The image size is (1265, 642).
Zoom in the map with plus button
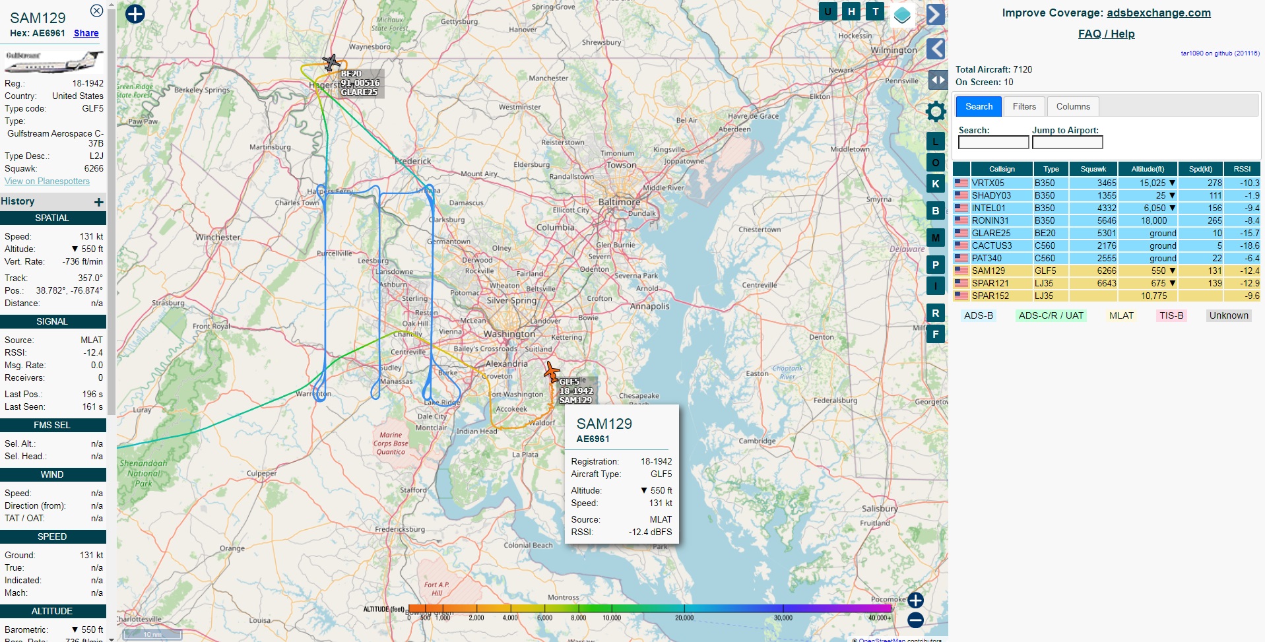(x=915, y=600)
